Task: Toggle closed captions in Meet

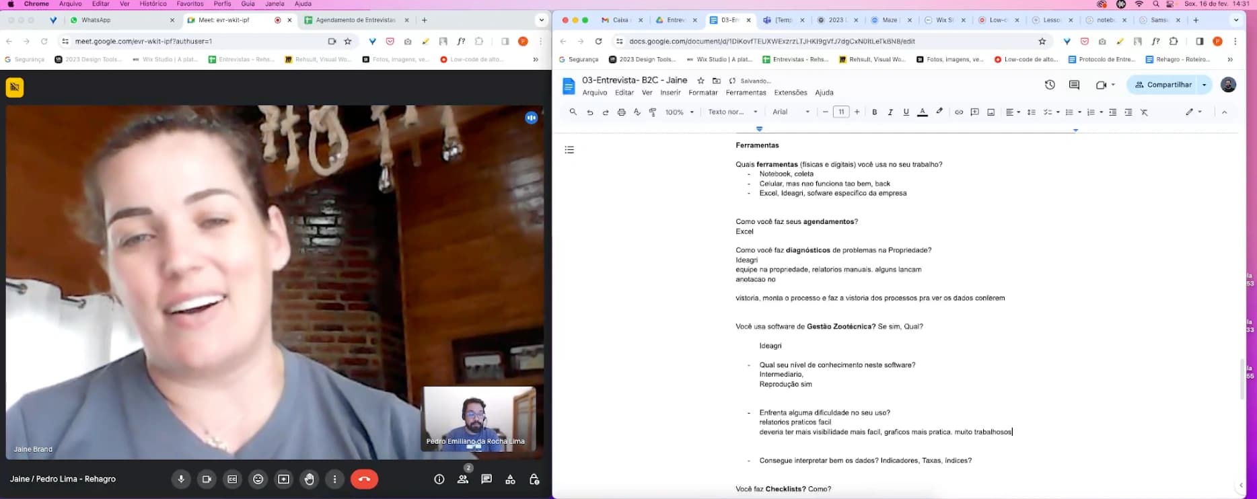Action: coord(232,479)
